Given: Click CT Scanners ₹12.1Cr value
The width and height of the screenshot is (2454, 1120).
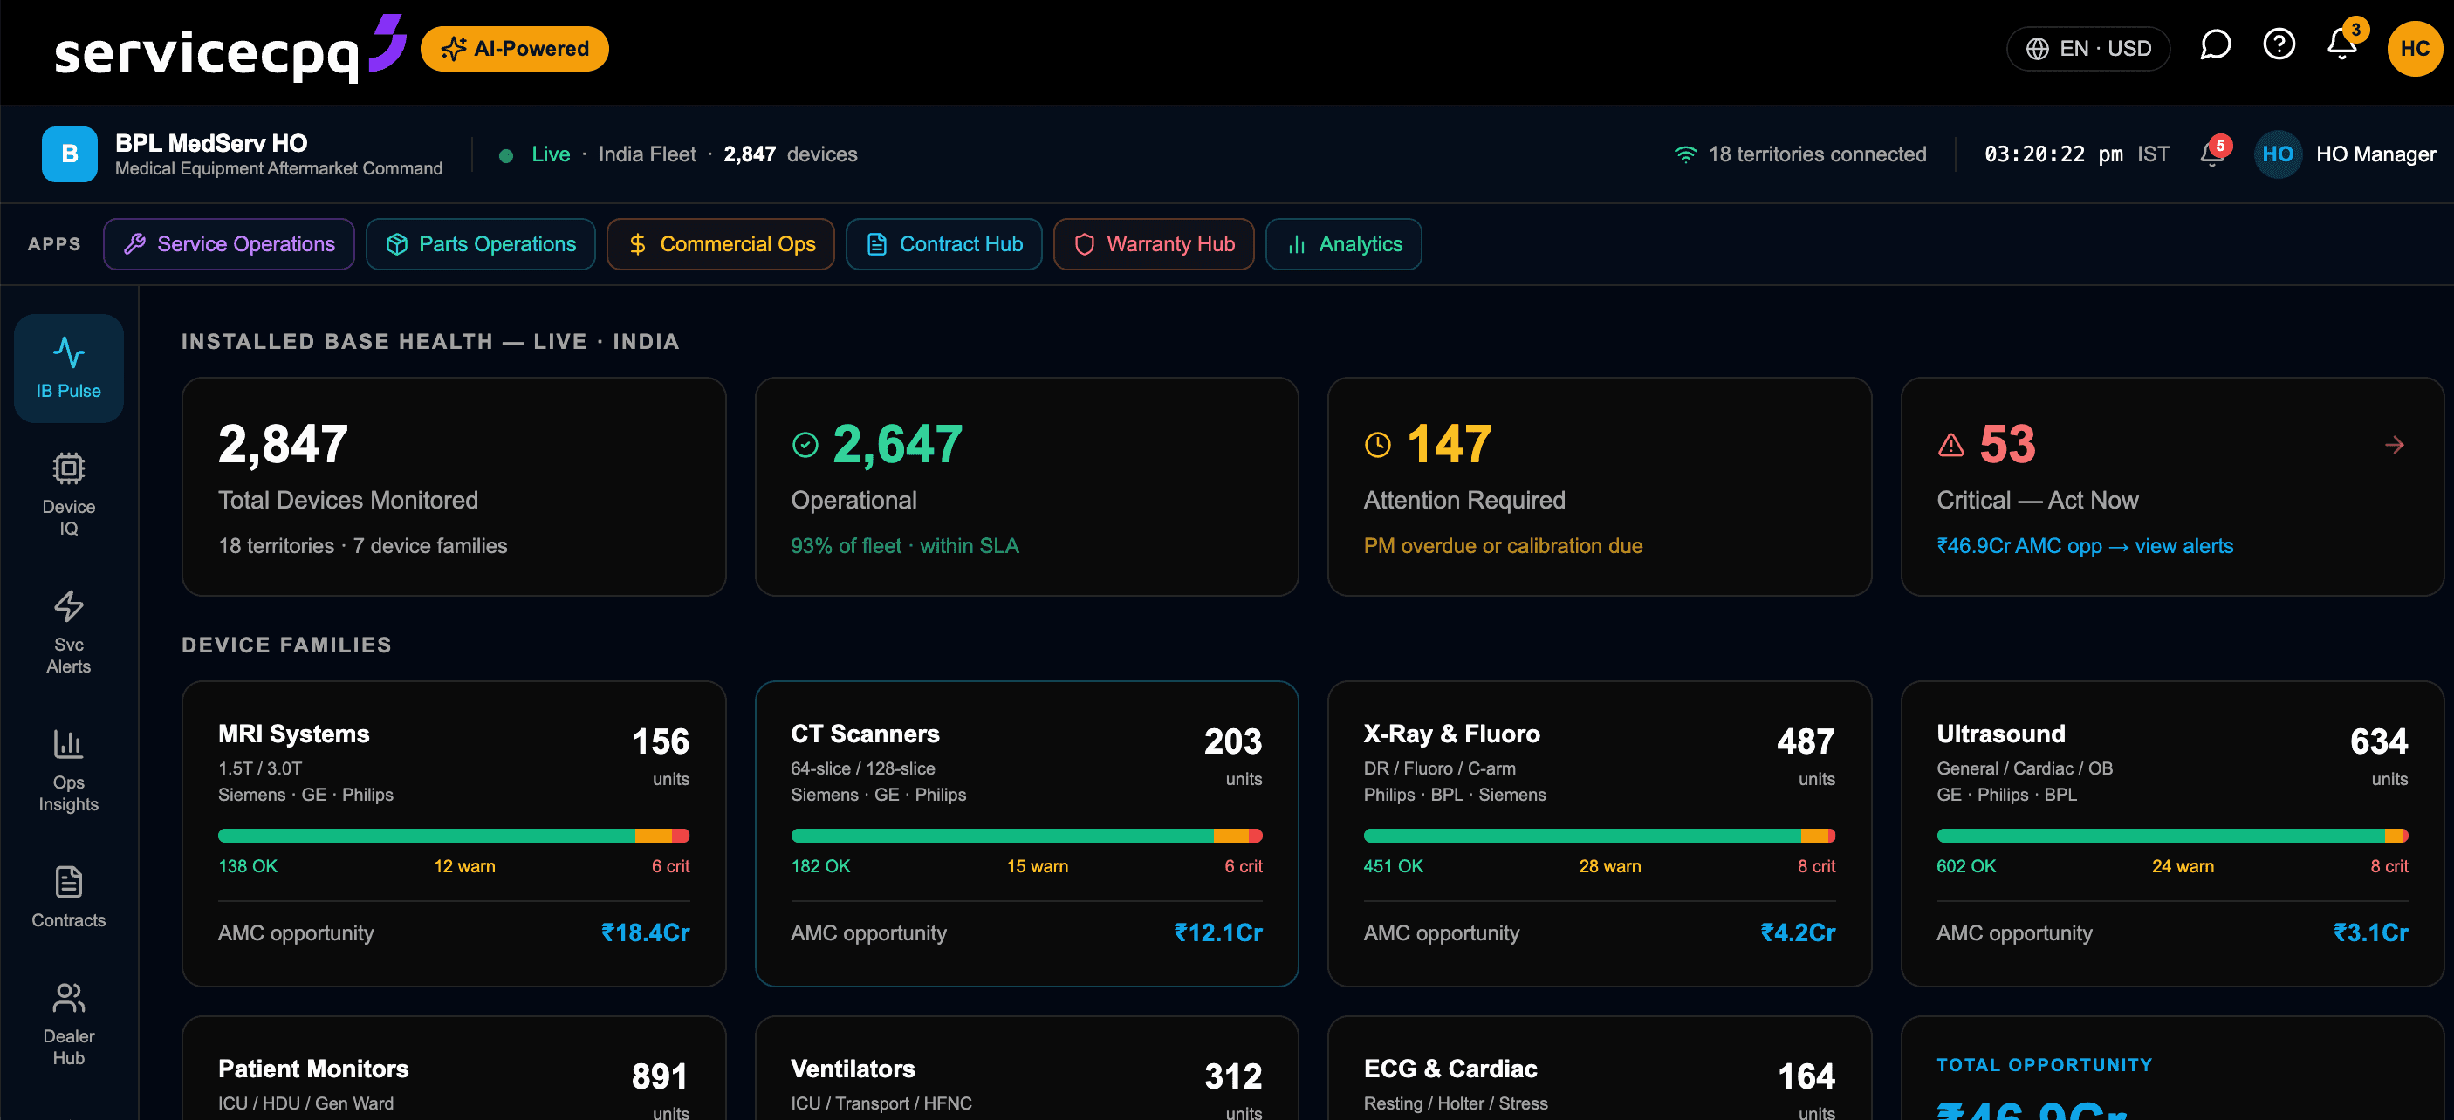Looking at the screenshot, I should tap(1217, 933).
